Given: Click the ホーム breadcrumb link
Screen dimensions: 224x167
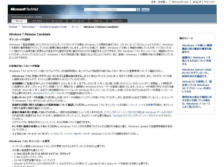Looking at the screenshot, I should [x=75, y=27].
